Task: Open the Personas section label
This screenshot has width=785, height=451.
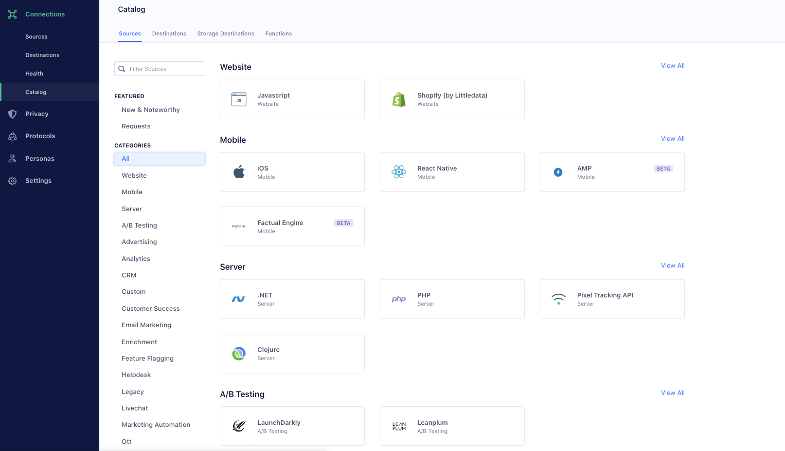Action: (40, 159)
